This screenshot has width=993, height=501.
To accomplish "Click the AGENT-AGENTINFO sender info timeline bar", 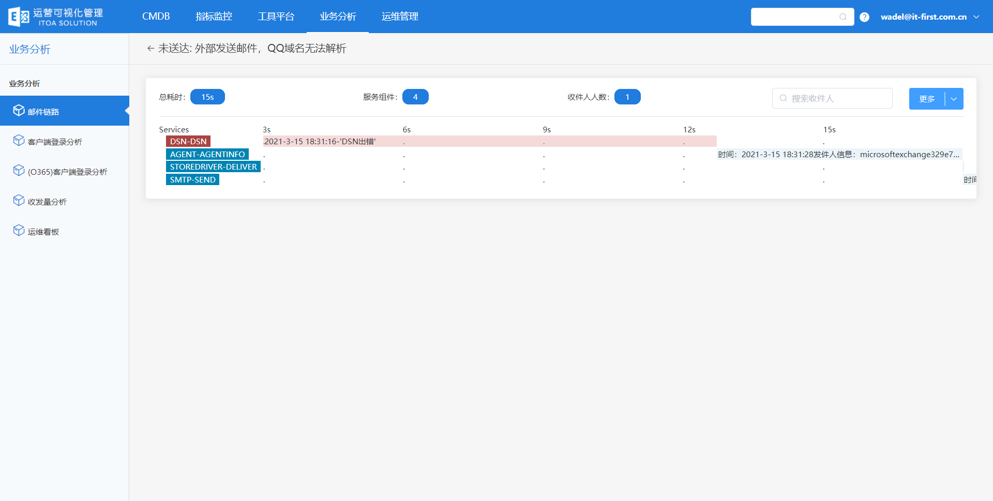I will click(x=839, y=154).
